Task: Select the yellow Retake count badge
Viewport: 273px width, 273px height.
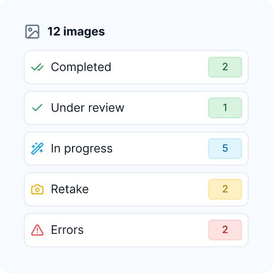Action: 225,189
